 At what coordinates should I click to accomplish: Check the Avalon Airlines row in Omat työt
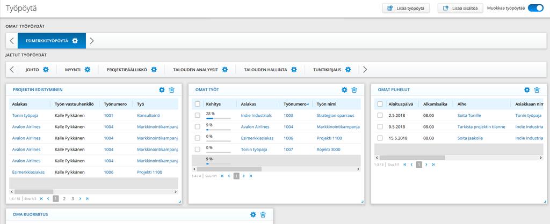pyautogui.click(x=198, y=126)
